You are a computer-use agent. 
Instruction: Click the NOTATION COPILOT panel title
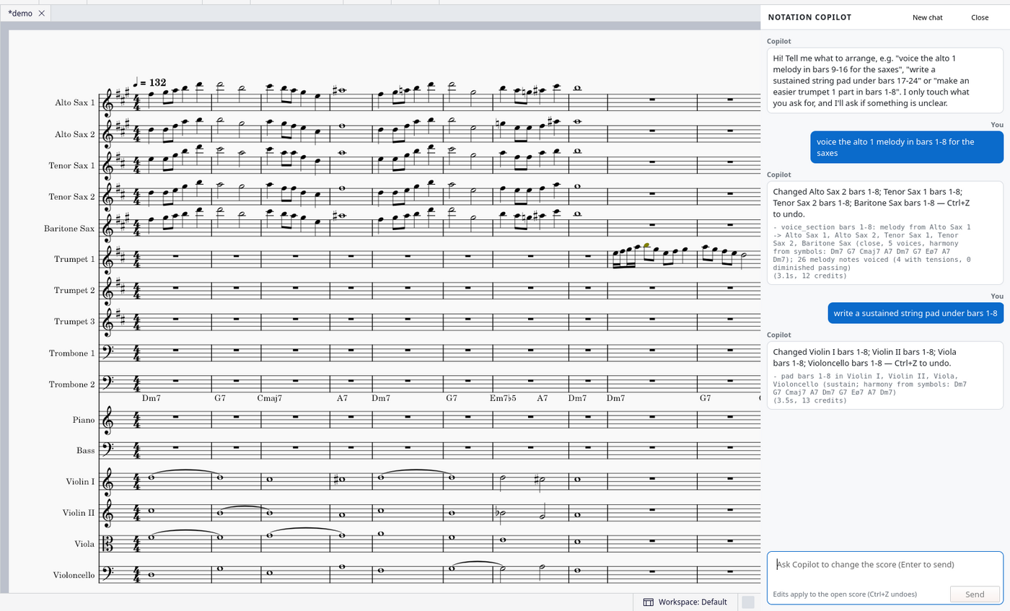[809, 17]
